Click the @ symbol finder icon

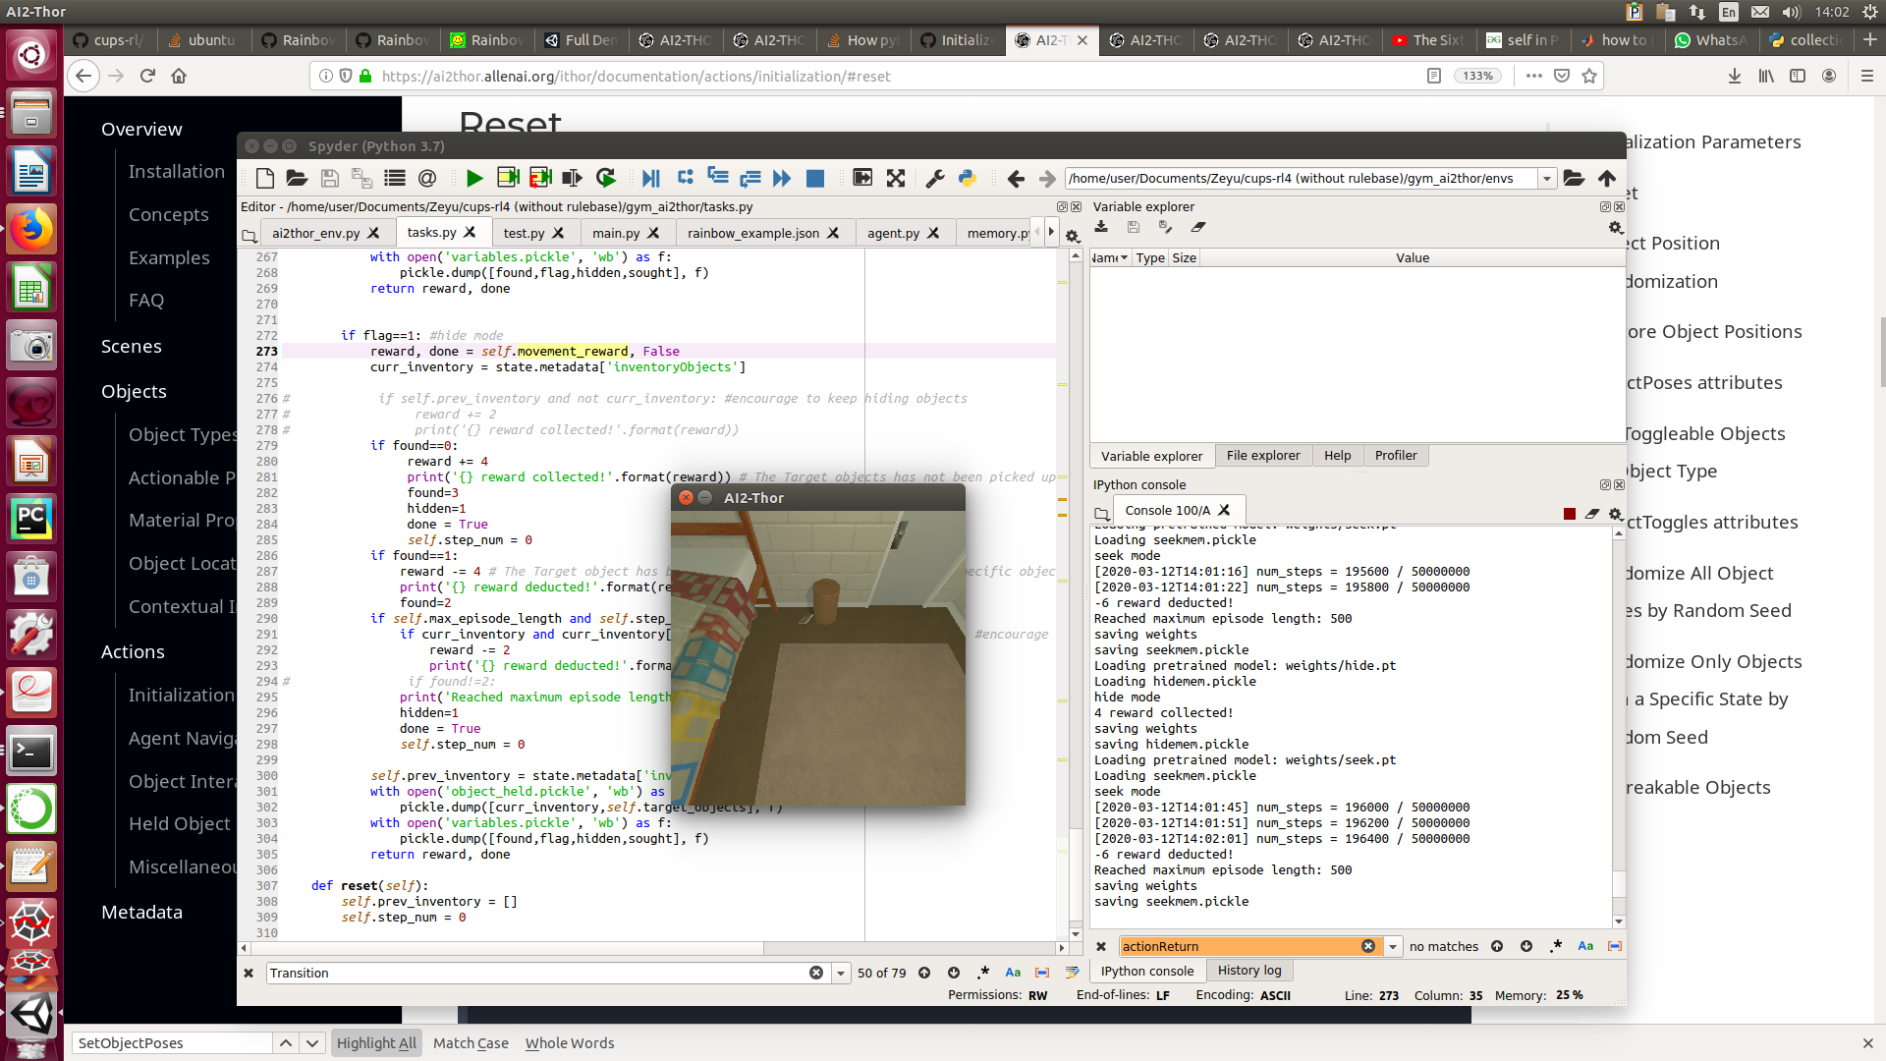click(427, 178)
